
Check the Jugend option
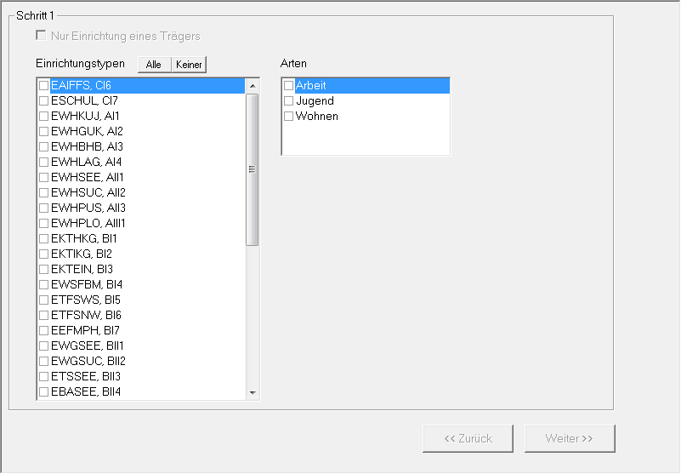click(x=289, y=100)
